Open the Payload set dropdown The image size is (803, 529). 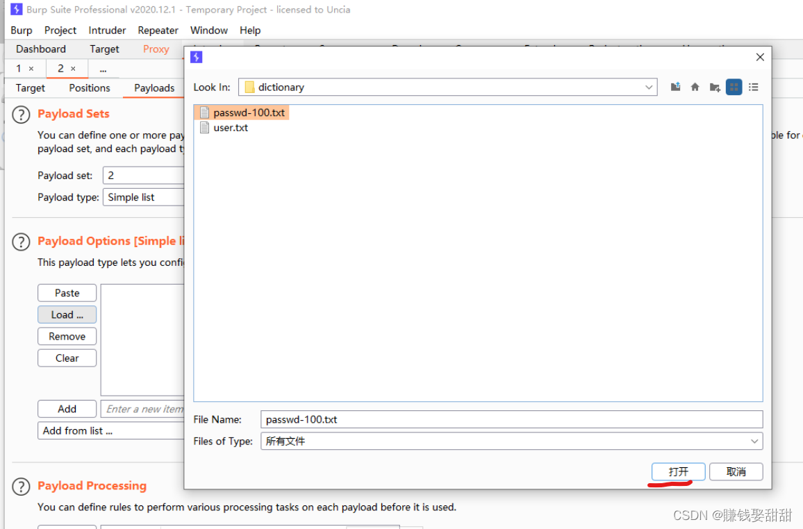143,176
